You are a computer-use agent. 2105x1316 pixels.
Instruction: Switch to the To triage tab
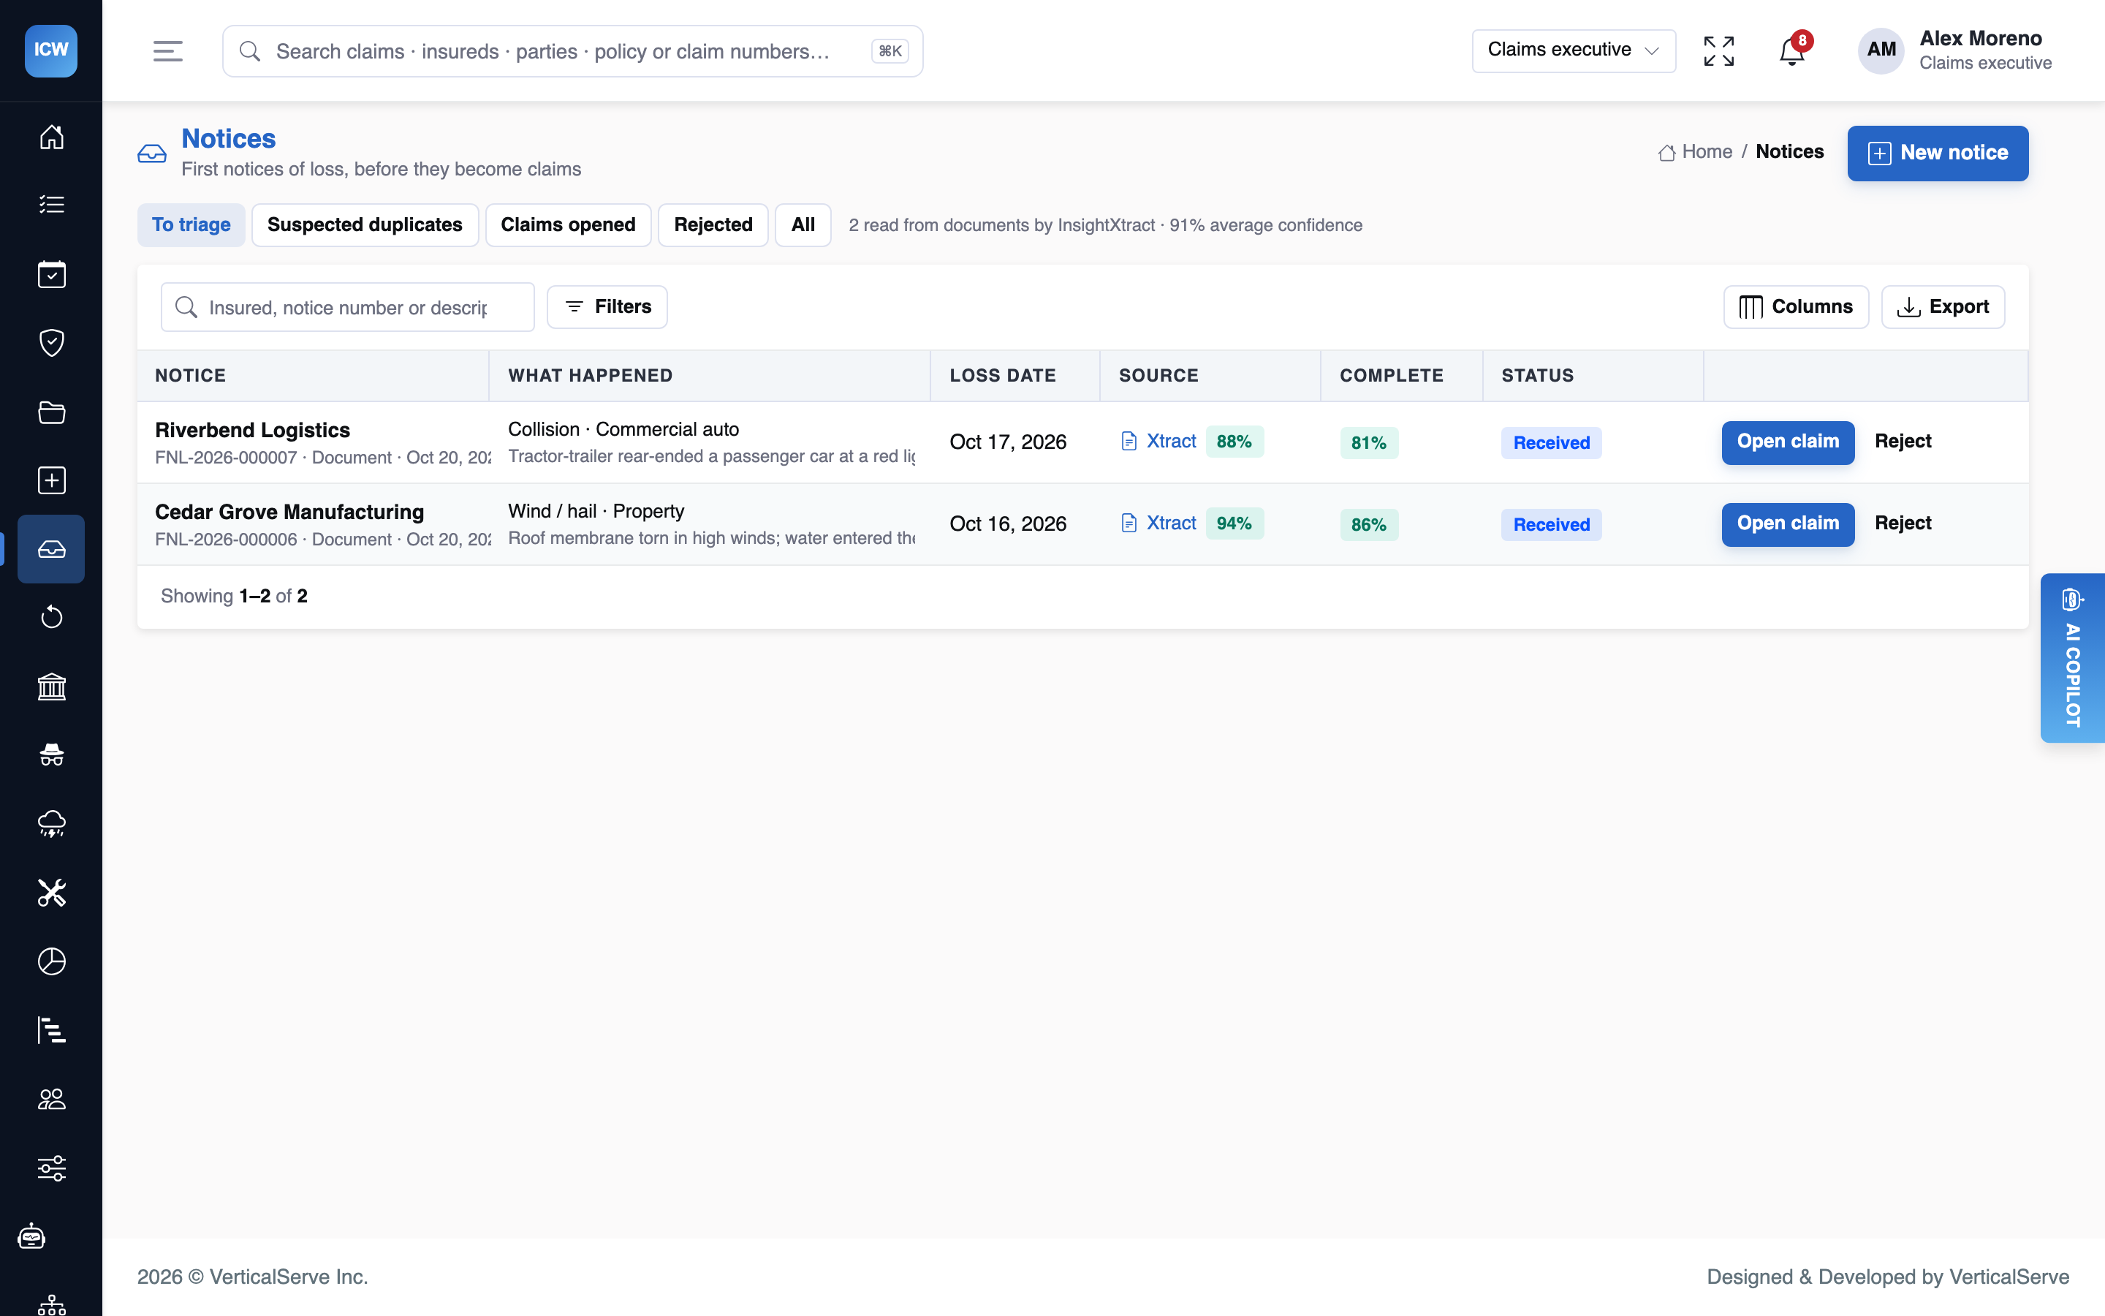click(191, 224)
